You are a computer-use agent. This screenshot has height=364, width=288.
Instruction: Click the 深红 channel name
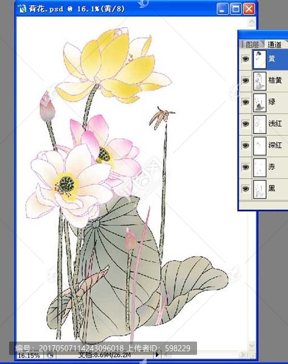pos(275,145)
